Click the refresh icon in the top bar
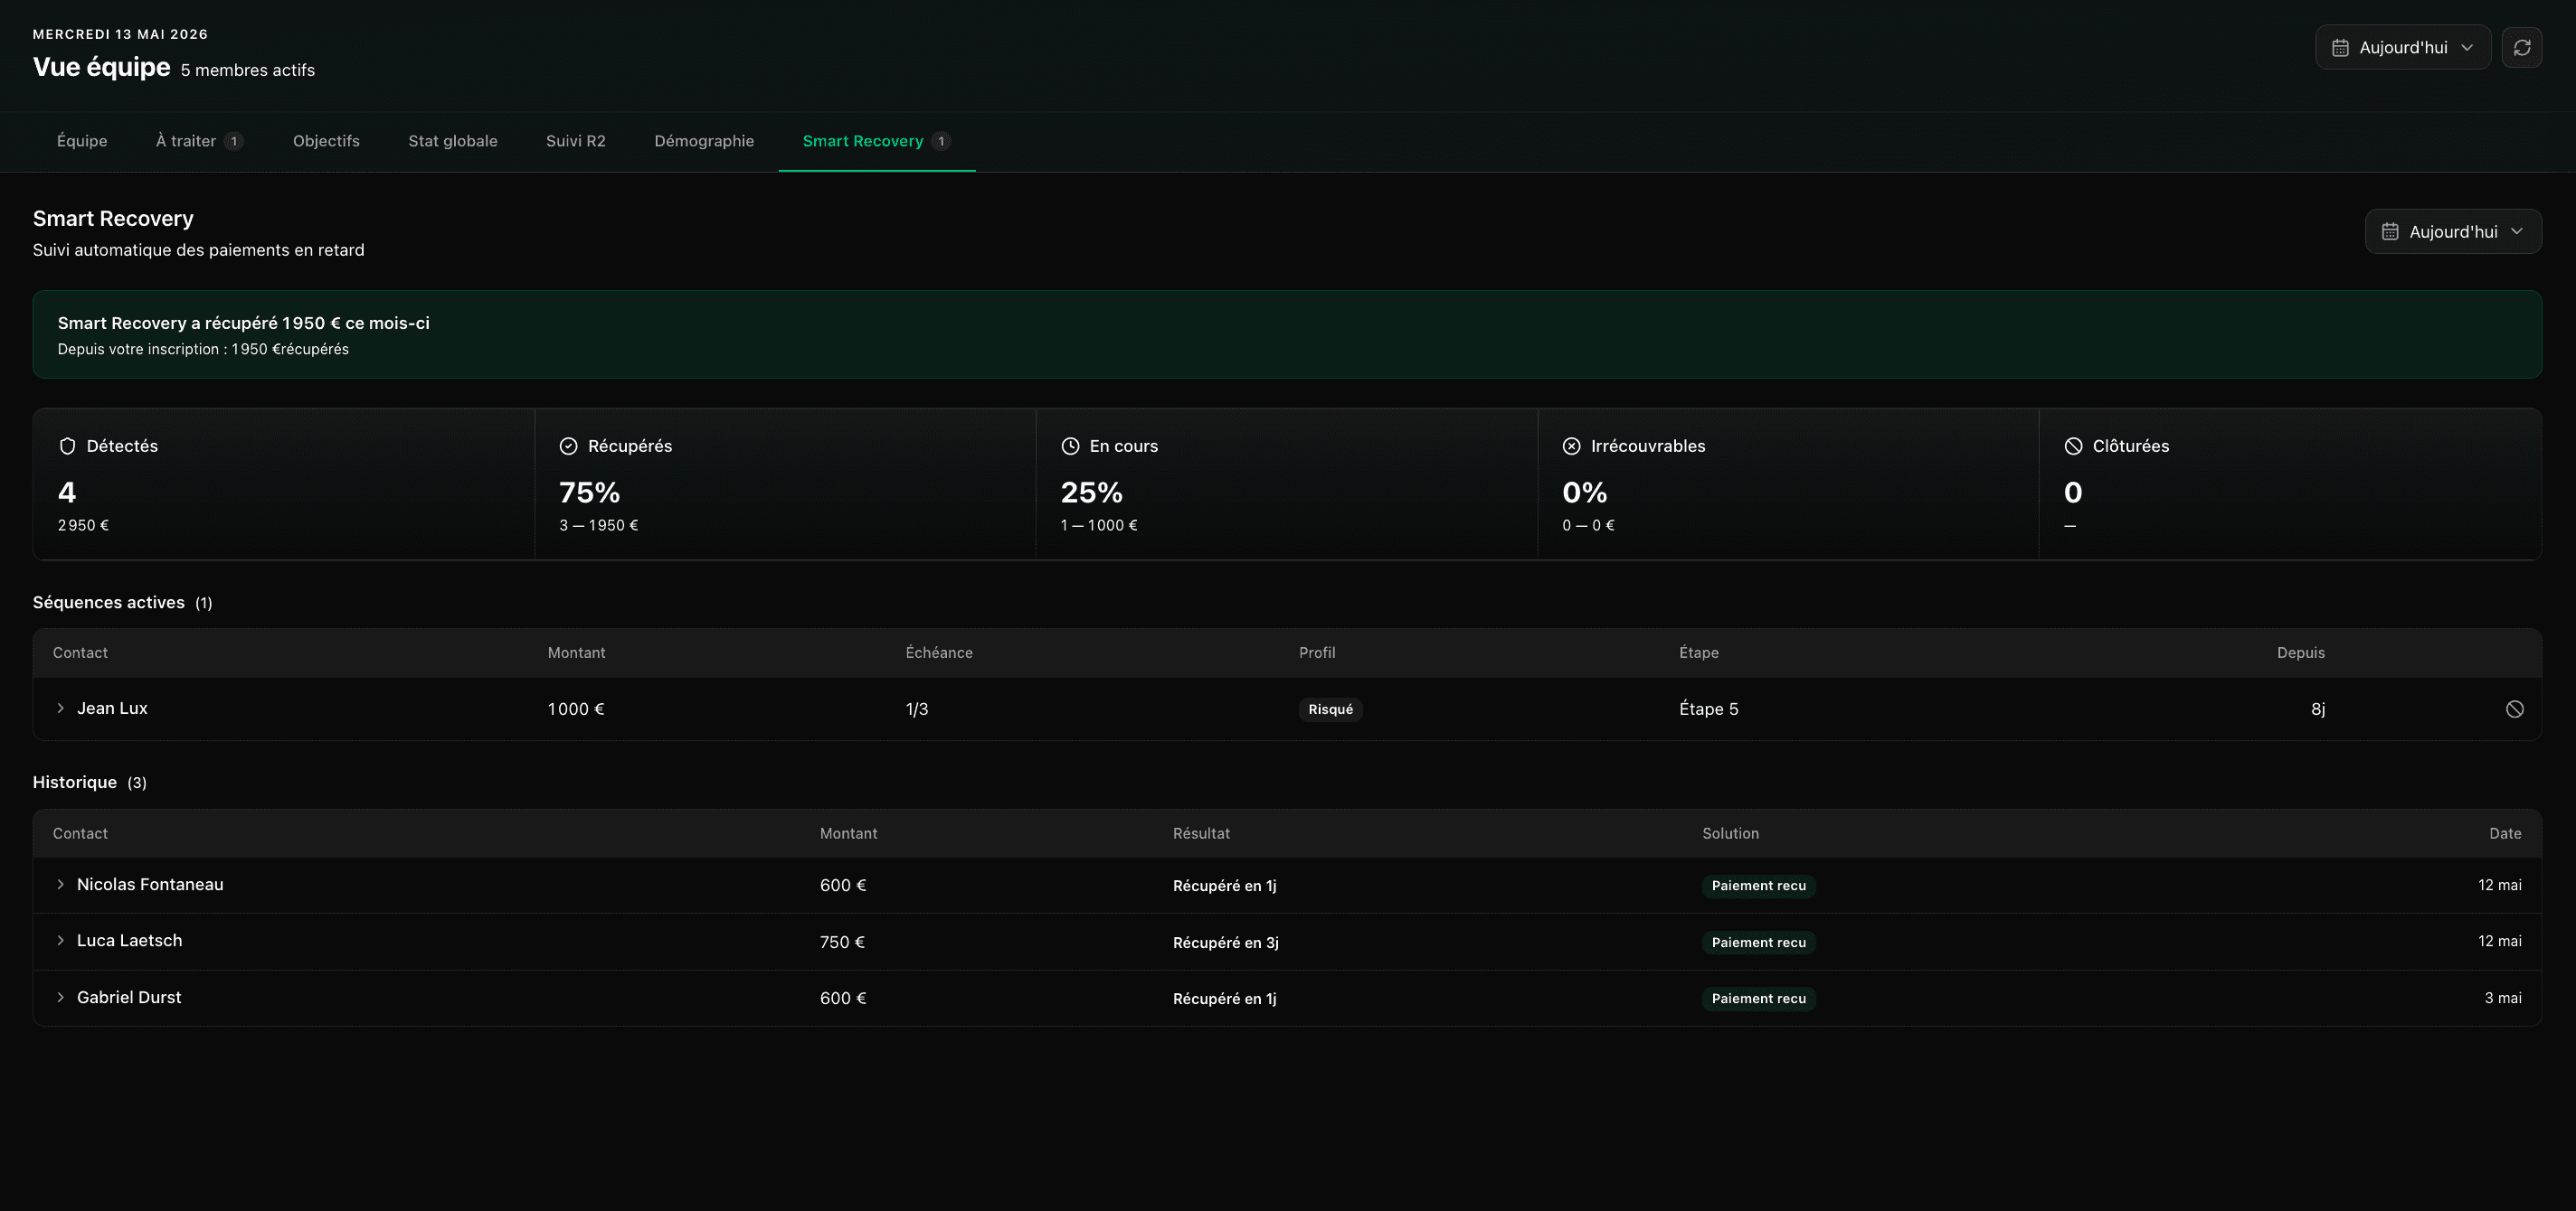 pyautogui.click(x=2521, y=47)
